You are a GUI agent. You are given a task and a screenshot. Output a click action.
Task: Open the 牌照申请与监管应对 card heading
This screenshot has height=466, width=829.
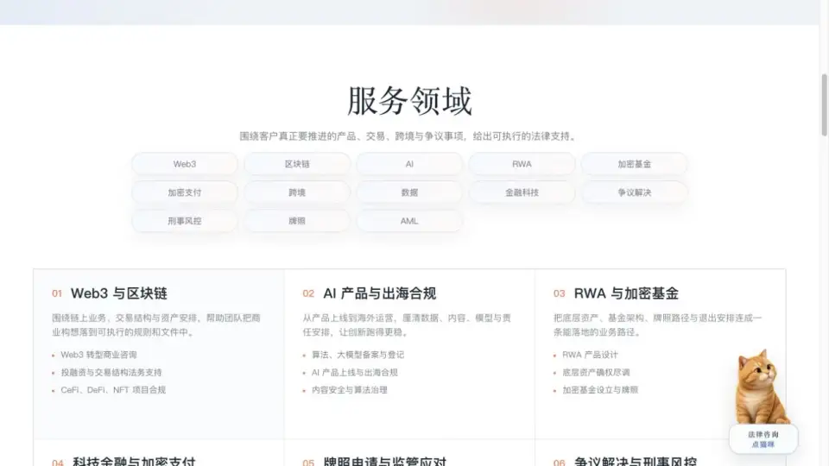(x=385, y=462)
